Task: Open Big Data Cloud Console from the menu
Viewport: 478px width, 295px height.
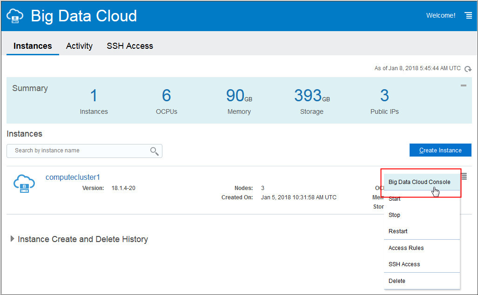Action: (x=418, y=182)
